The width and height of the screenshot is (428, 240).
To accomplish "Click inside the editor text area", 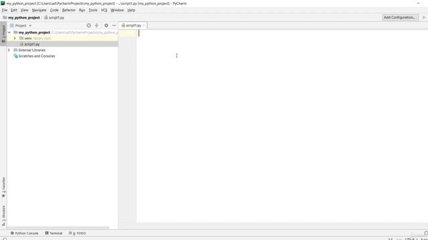I will pos(282,126).
